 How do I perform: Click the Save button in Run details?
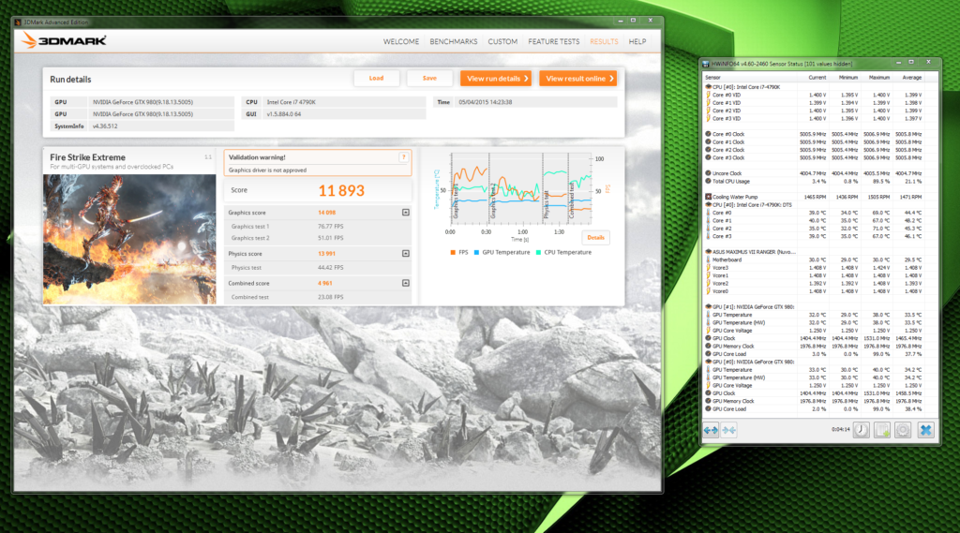point(429,79)
